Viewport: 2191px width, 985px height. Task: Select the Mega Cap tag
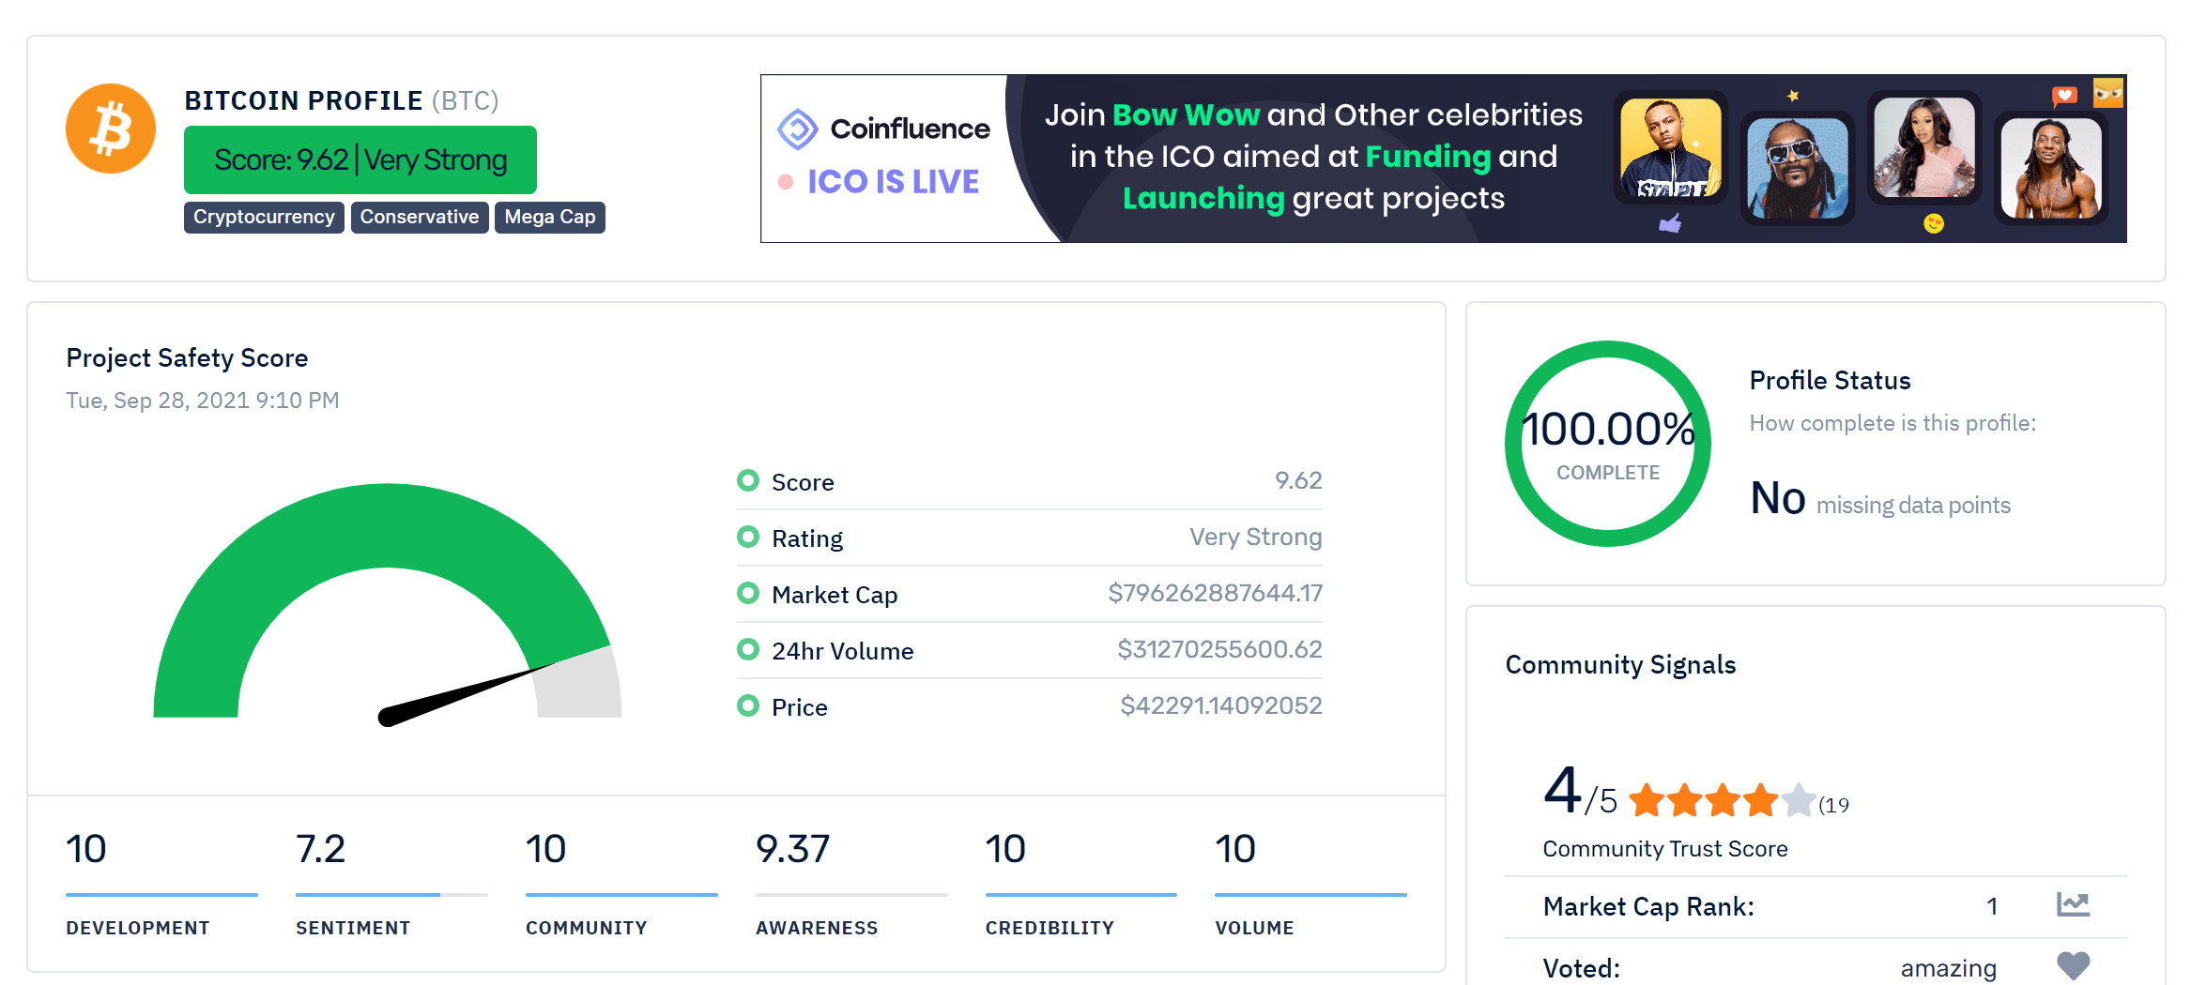point(550,217)
